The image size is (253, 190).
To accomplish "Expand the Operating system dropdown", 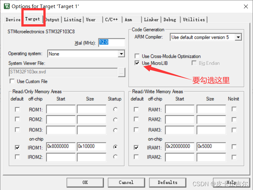I will [x=121, y=54].
